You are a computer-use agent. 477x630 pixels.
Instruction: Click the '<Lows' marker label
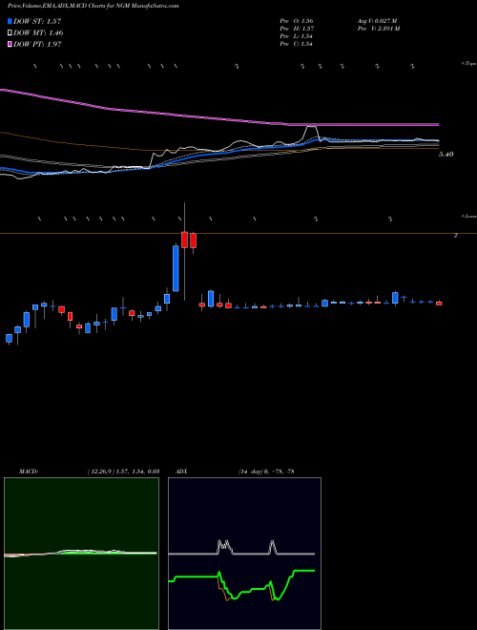[468, 216]
